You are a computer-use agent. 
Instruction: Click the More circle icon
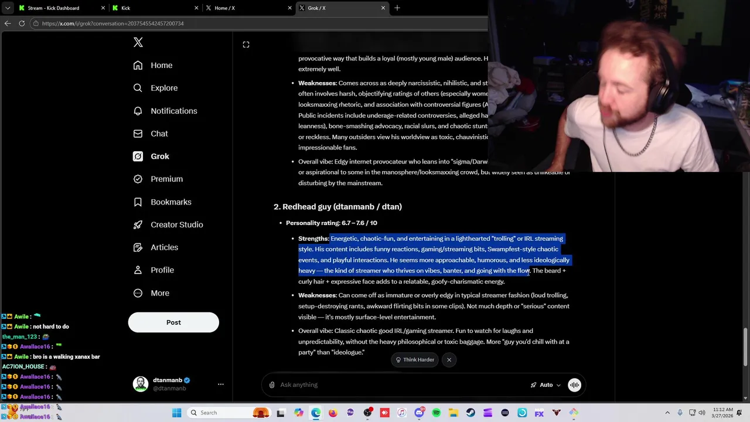(138, 293)
